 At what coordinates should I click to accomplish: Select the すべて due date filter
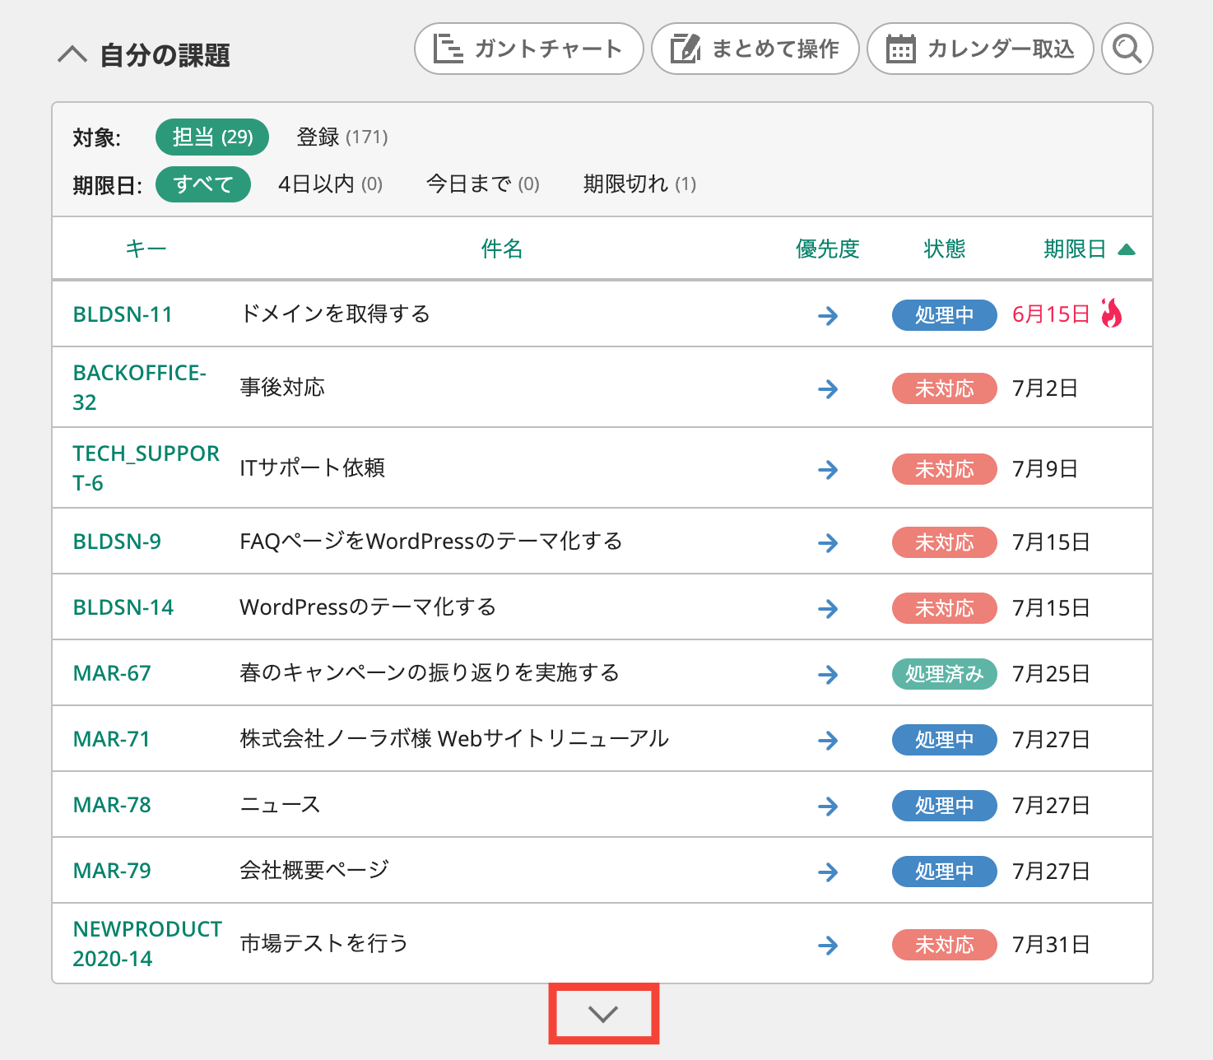click(203, 184)
